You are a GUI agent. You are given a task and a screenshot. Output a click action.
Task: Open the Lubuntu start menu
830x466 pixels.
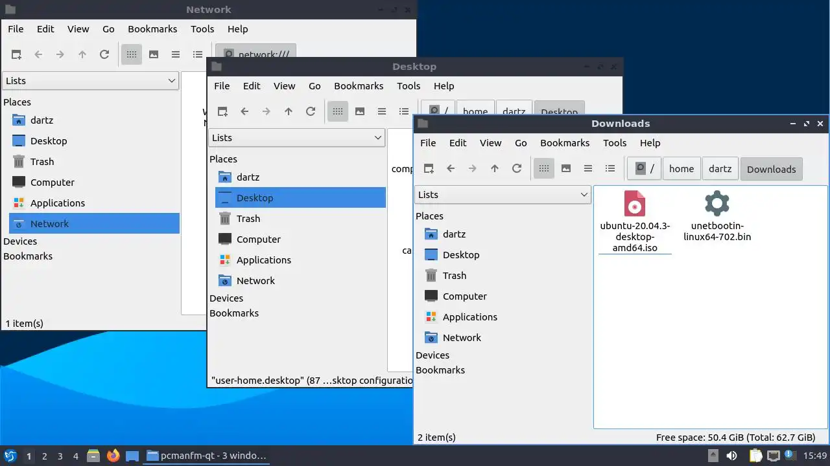pyautogui.click(x=10, y=456)
